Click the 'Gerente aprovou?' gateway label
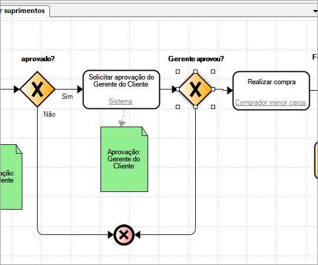Image resolution: width=318 pixels, height=265 pixels. [x=196, y=59]
